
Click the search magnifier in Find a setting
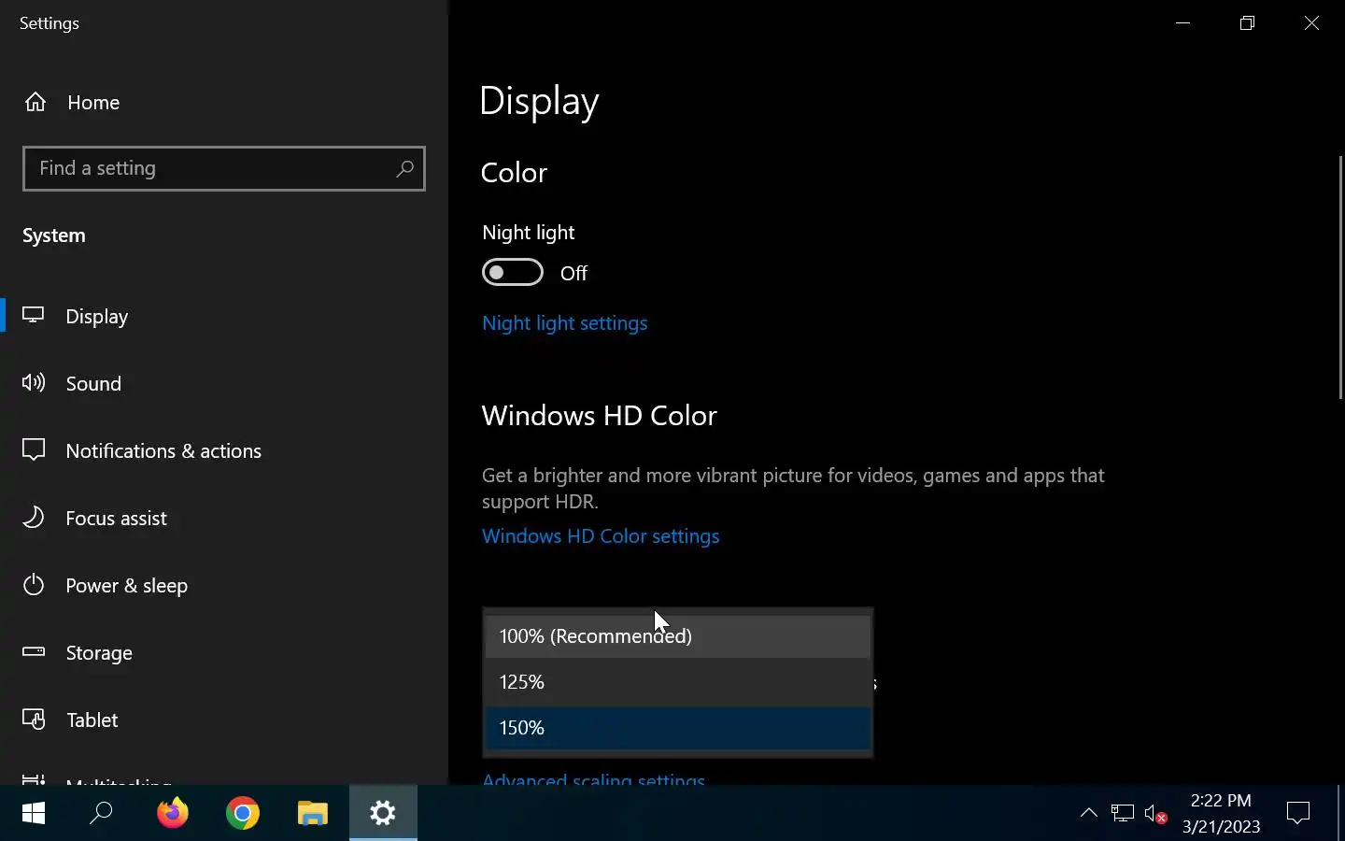[404, 168]
